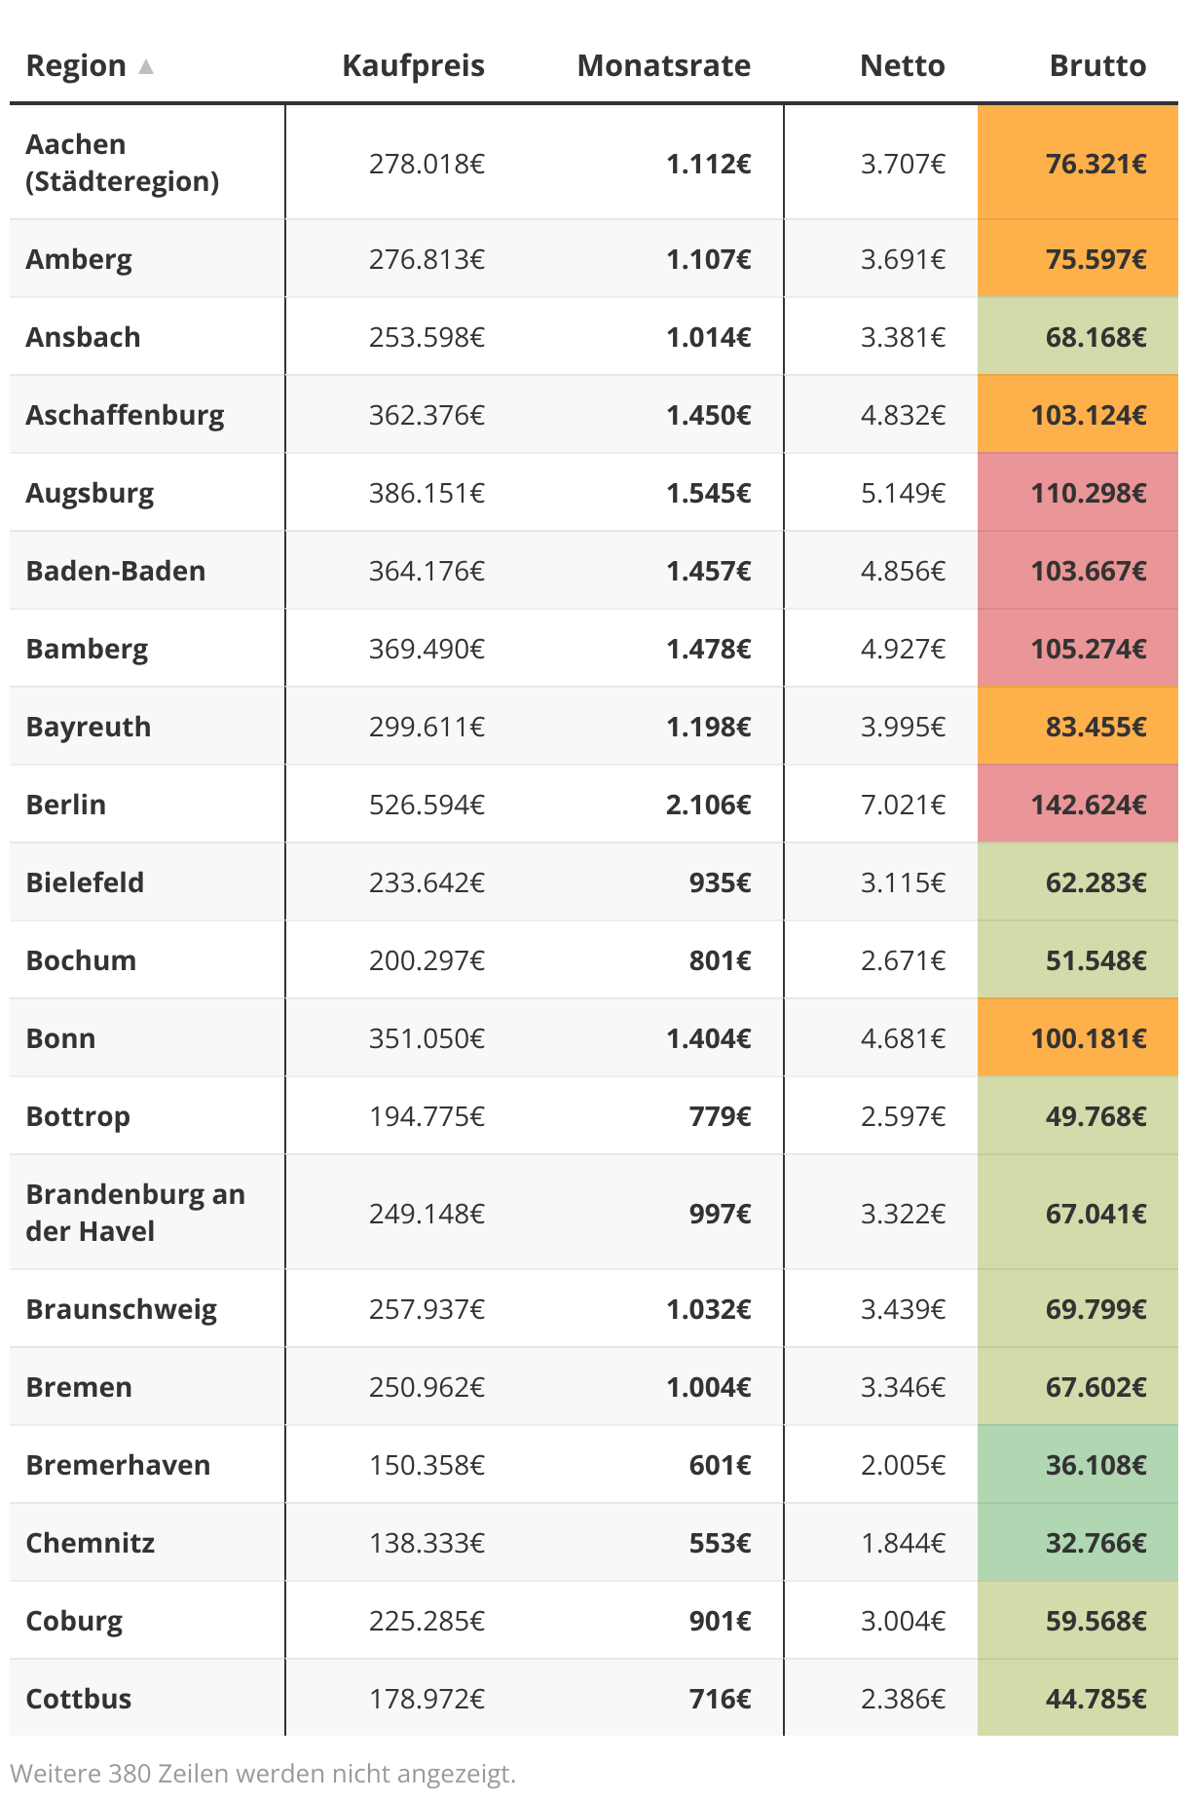
Task: Click Bochum Kaufpreis value 200.297€
Action: [427, 960]
